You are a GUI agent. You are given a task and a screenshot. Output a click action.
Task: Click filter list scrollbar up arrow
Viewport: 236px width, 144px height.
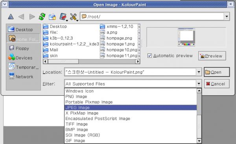click(x=199, y=90)
